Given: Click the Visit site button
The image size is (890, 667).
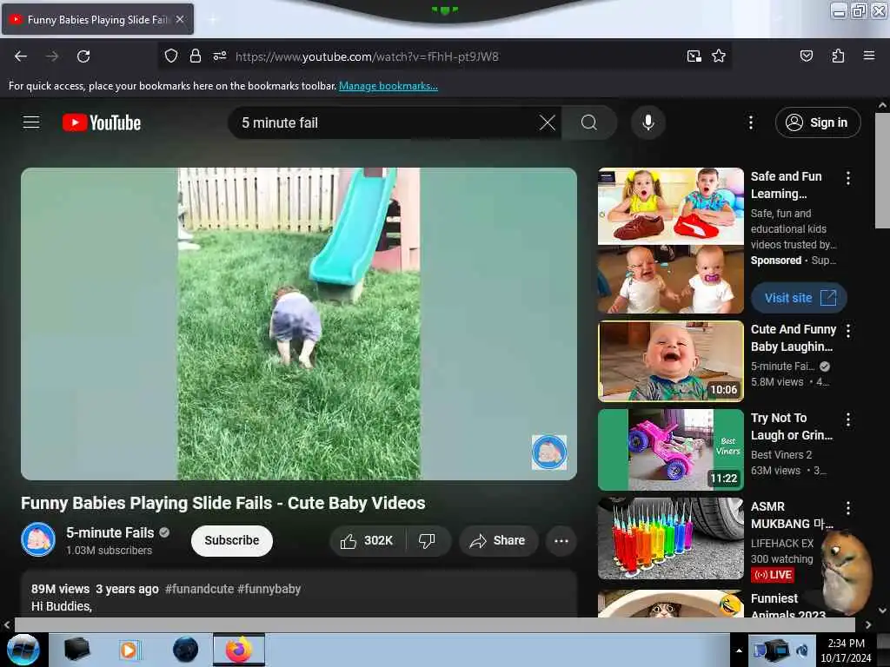Looking at the screenshot, I should [799, 298].
